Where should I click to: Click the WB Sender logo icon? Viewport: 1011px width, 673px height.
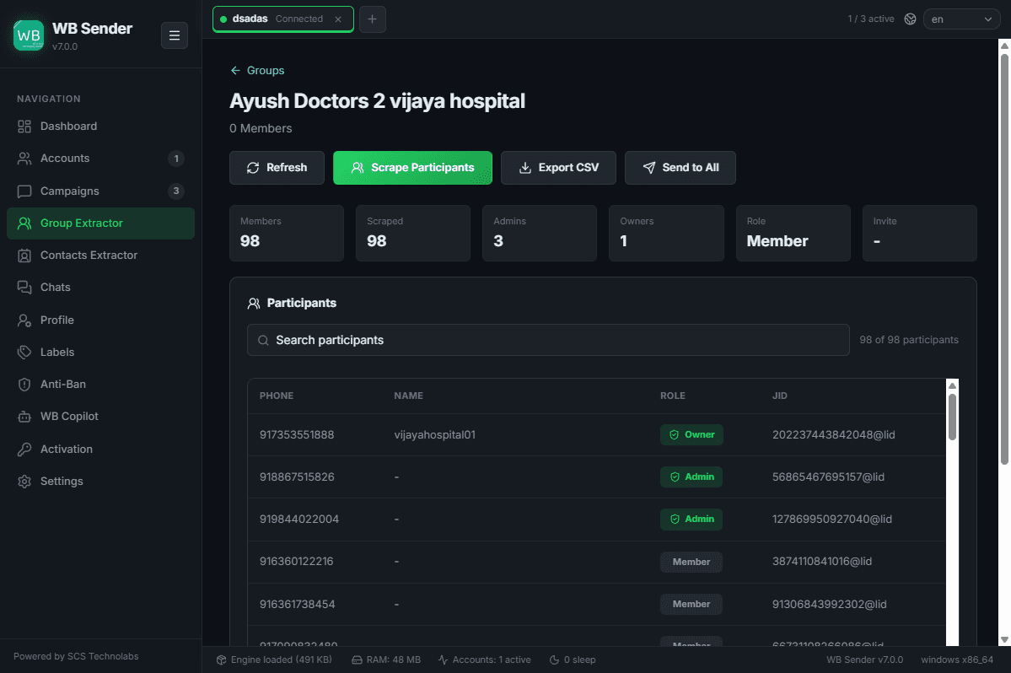(x=29, y=35)
